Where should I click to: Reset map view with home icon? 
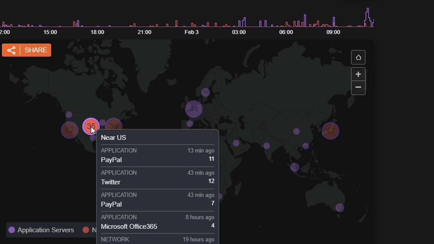(358, 57)
